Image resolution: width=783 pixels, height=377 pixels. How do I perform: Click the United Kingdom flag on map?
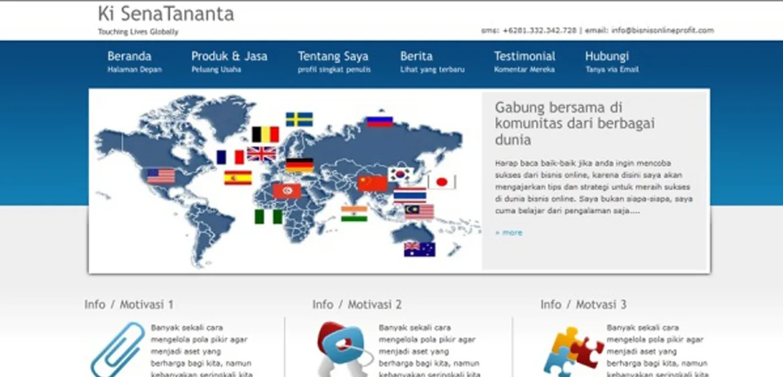(262, 154)
